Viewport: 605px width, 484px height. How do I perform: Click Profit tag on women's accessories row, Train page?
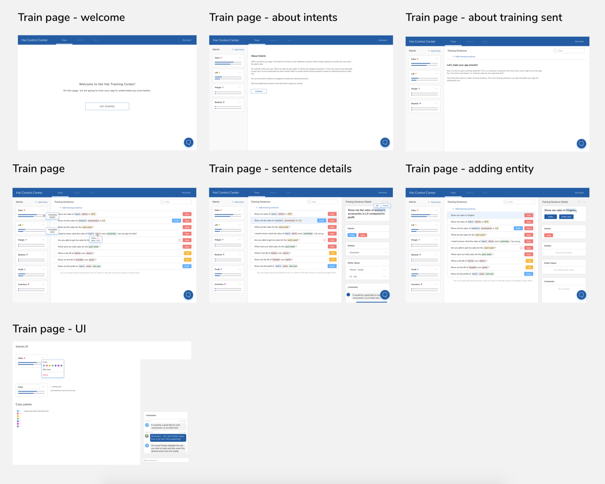(x=176, y=221)
